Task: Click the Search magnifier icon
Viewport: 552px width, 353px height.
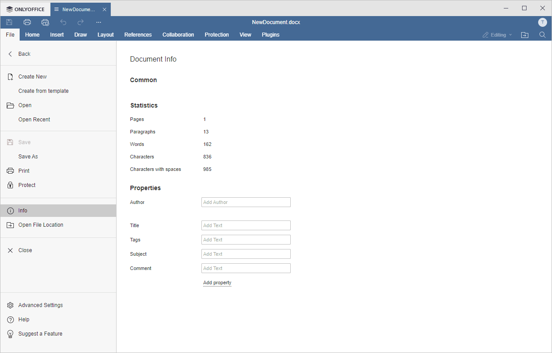Action: click(543, 35)
